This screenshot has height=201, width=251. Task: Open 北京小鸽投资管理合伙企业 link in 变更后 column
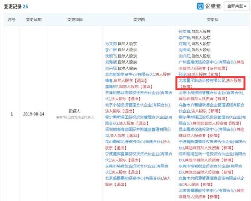211,93
